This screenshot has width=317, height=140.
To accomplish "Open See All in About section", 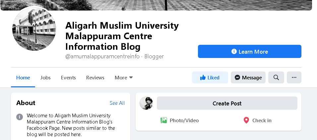I will pyautogui.click(x=117, y=103).
